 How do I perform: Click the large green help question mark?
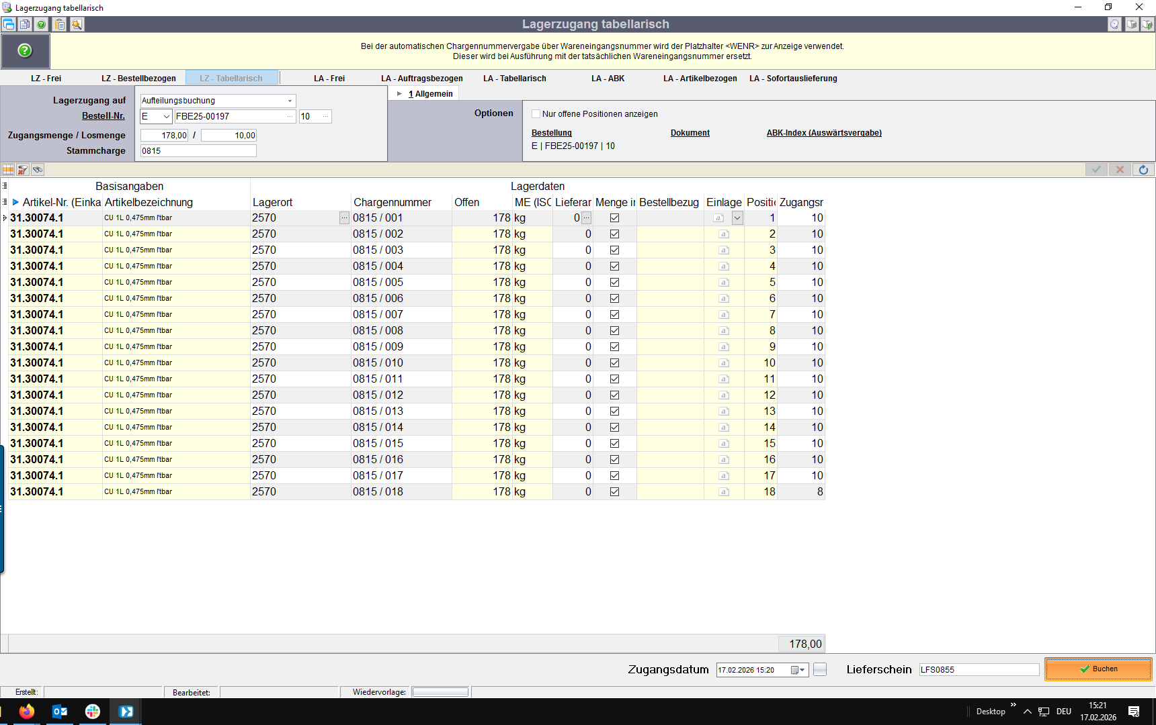point(25,51)
